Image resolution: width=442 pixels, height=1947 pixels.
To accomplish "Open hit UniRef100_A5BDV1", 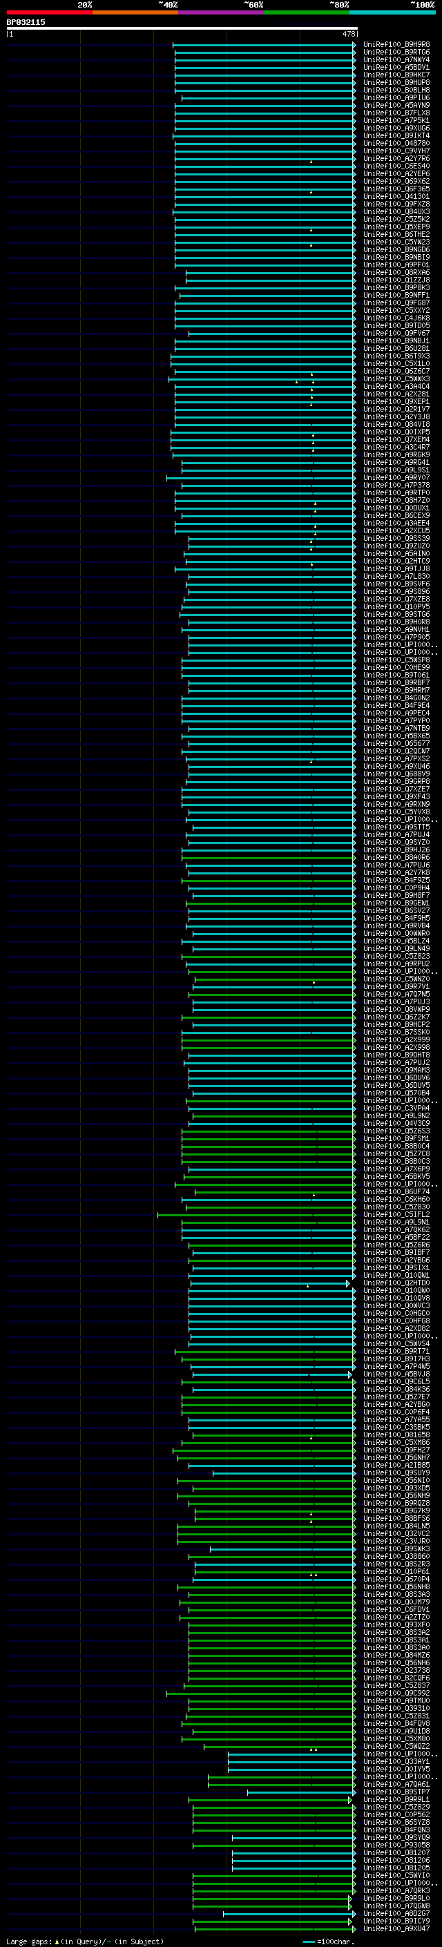I will [396, 67].
